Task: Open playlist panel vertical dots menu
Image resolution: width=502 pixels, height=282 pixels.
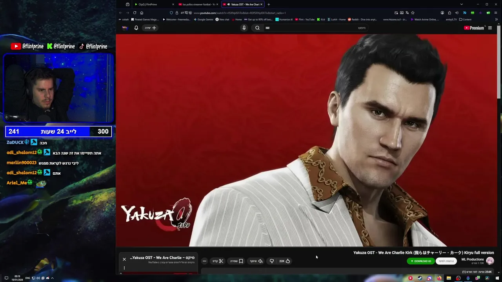Action: click(124, 268)
